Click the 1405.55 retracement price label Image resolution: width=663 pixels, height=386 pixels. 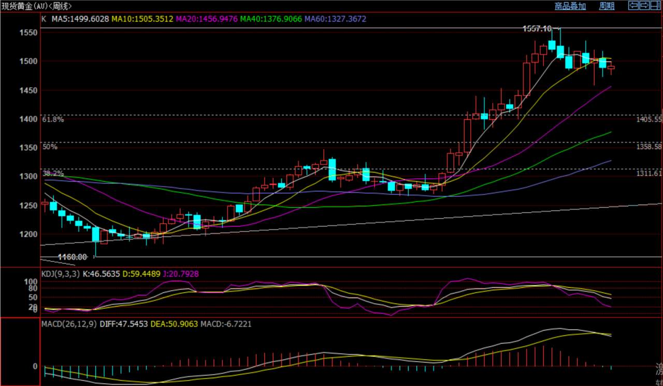coord(650,119)
